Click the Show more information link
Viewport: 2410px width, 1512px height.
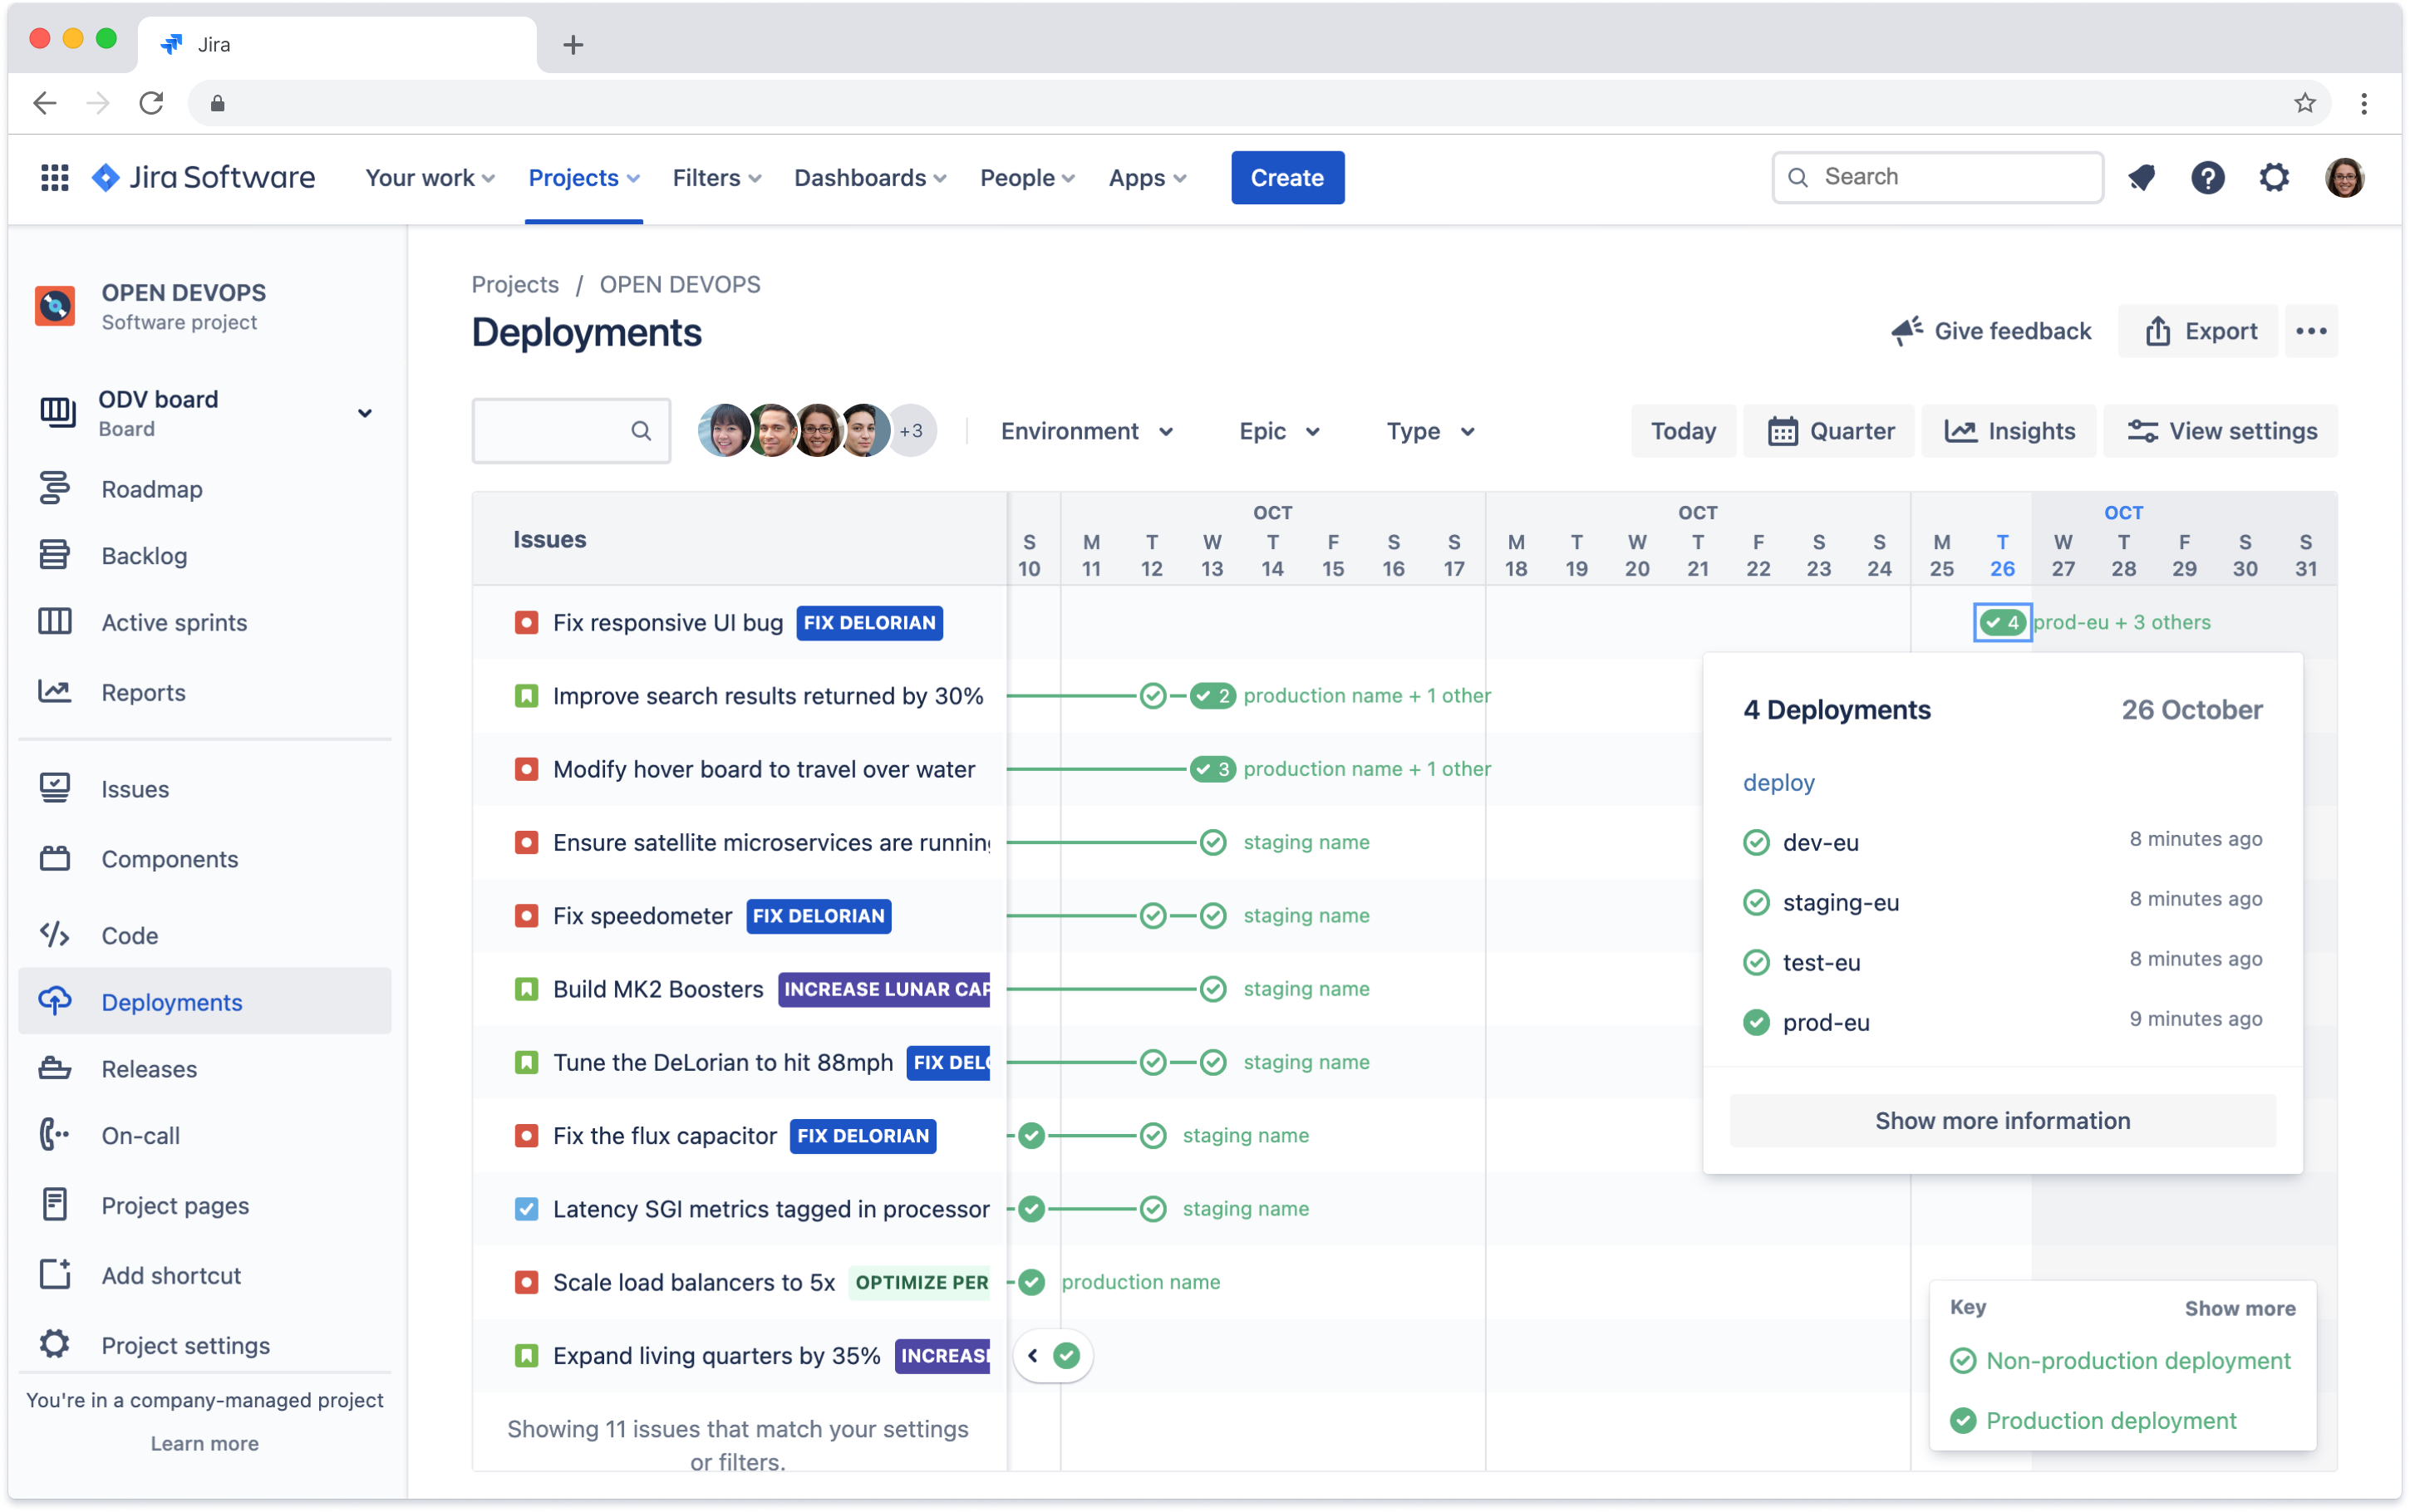click(2002, 1120)
